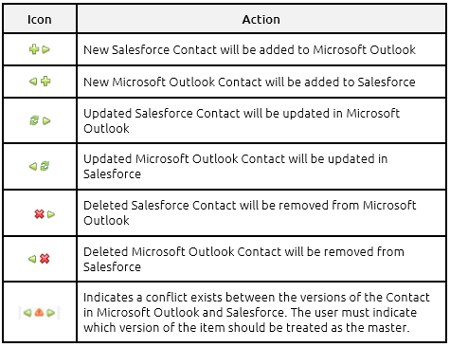The width and height of the screenshot is (450, 347).
Task: Click the green plus icon in first row
Action: 34,49
